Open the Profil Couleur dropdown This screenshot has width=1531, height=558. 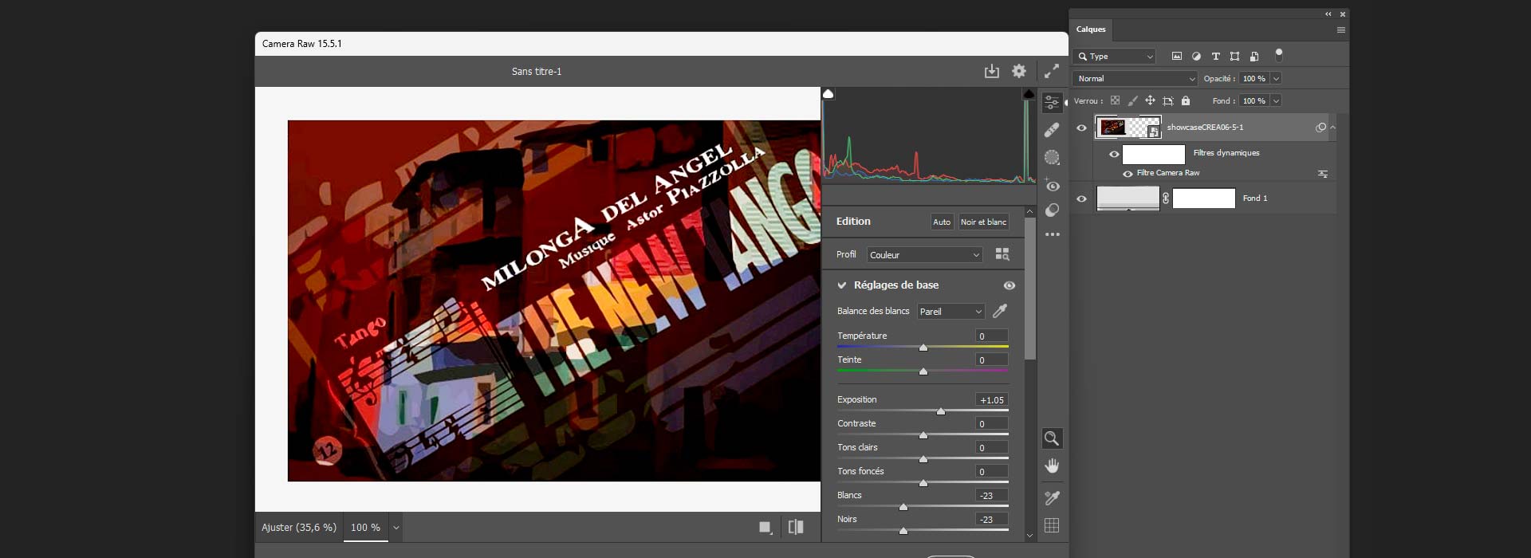(x=925, y=255)
